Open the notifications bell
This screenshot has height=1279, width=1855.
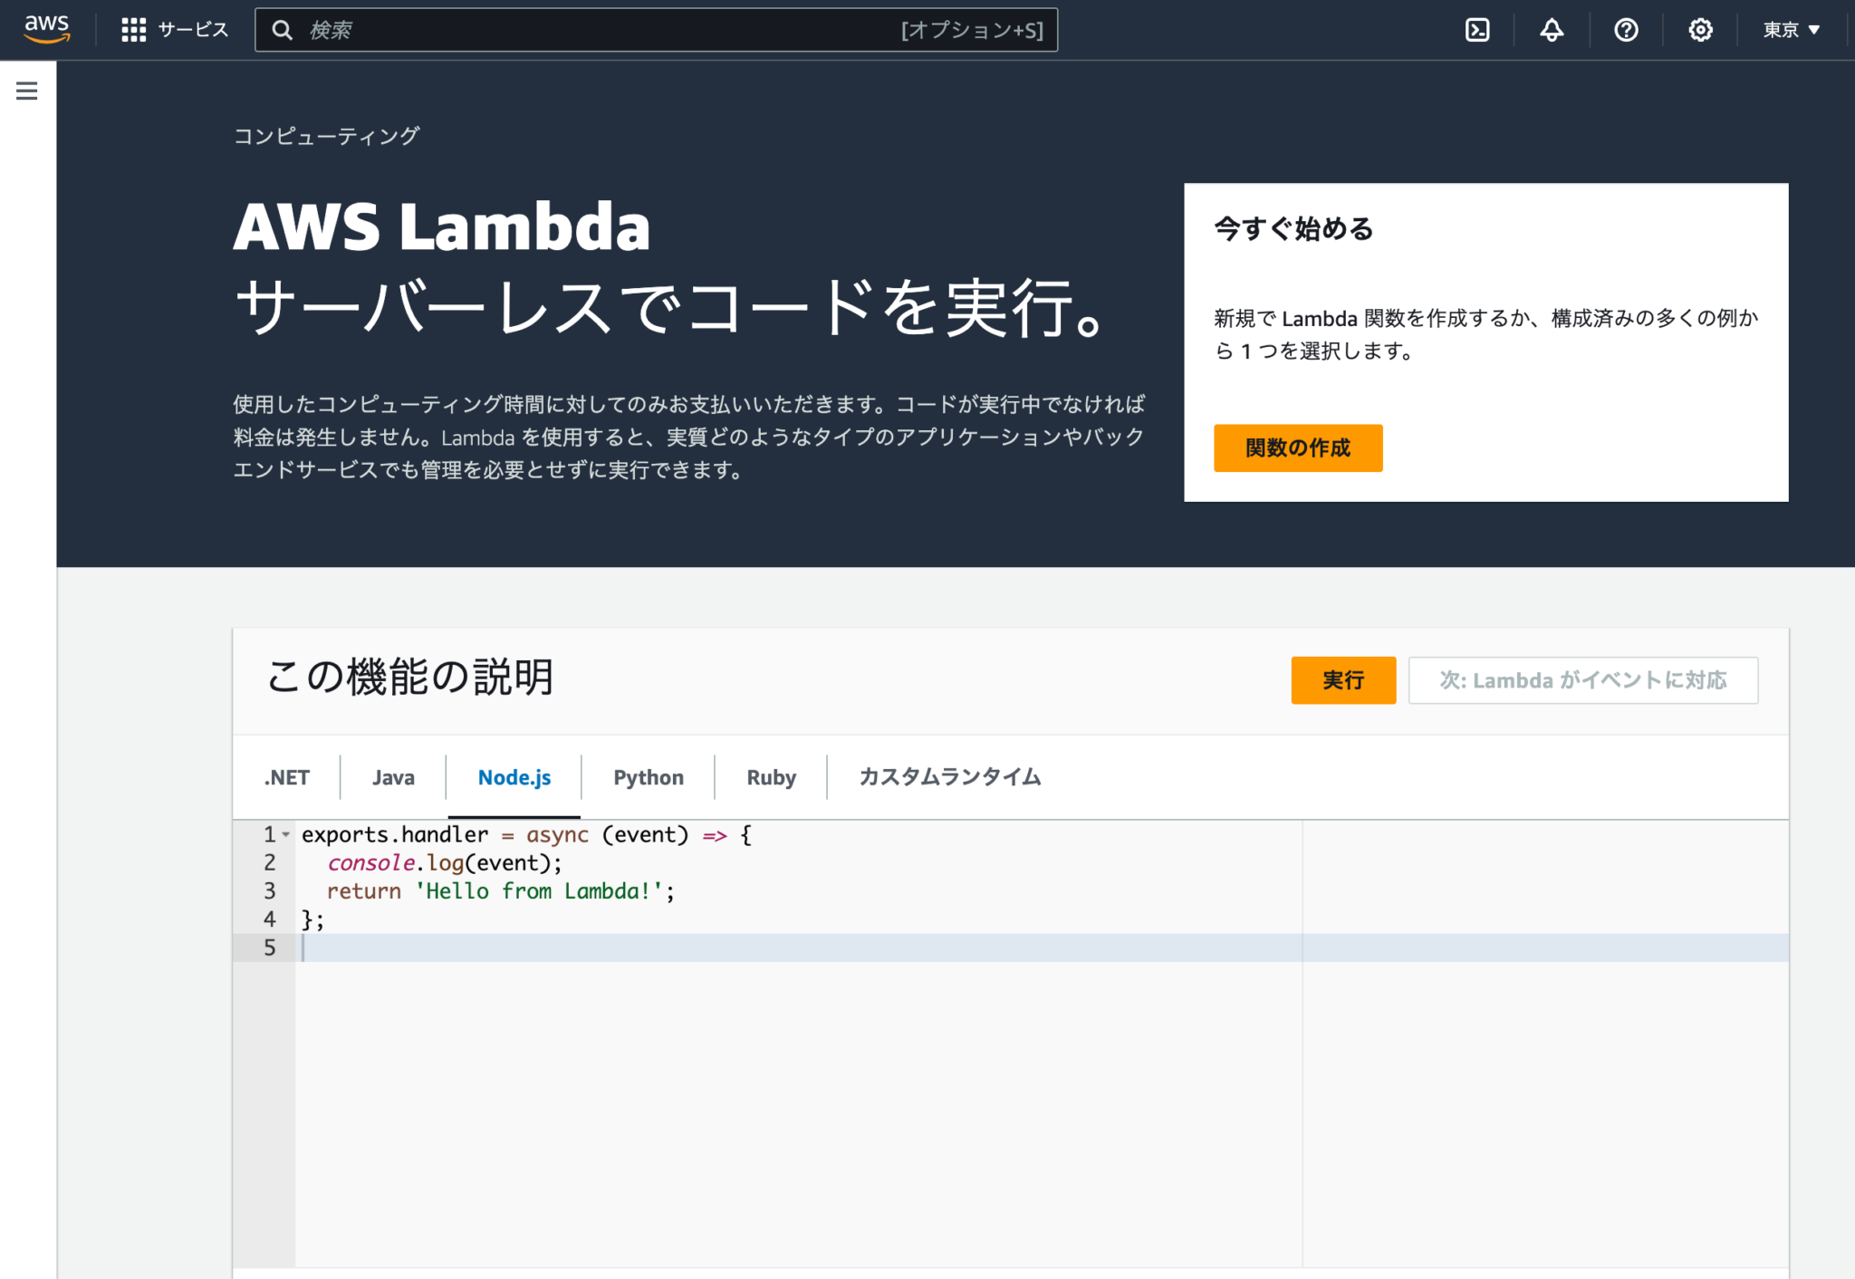pos(1551,29)
